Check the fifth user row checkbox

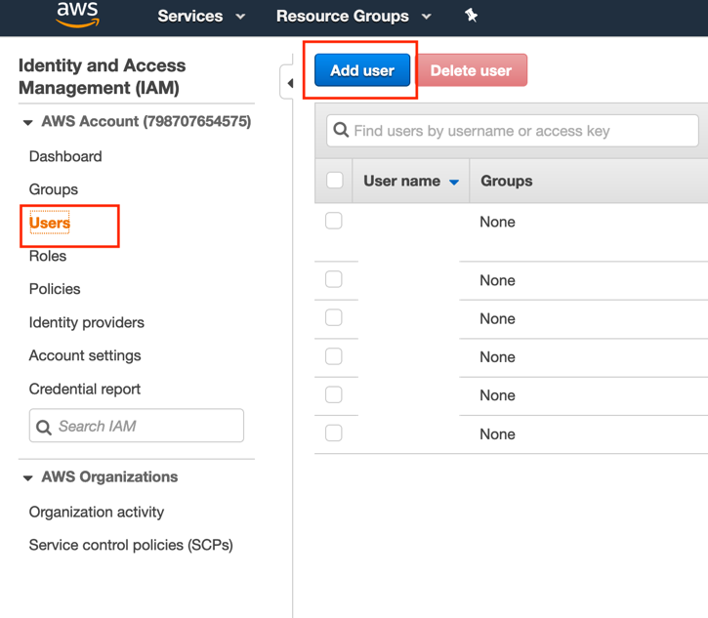click(334, 394)
